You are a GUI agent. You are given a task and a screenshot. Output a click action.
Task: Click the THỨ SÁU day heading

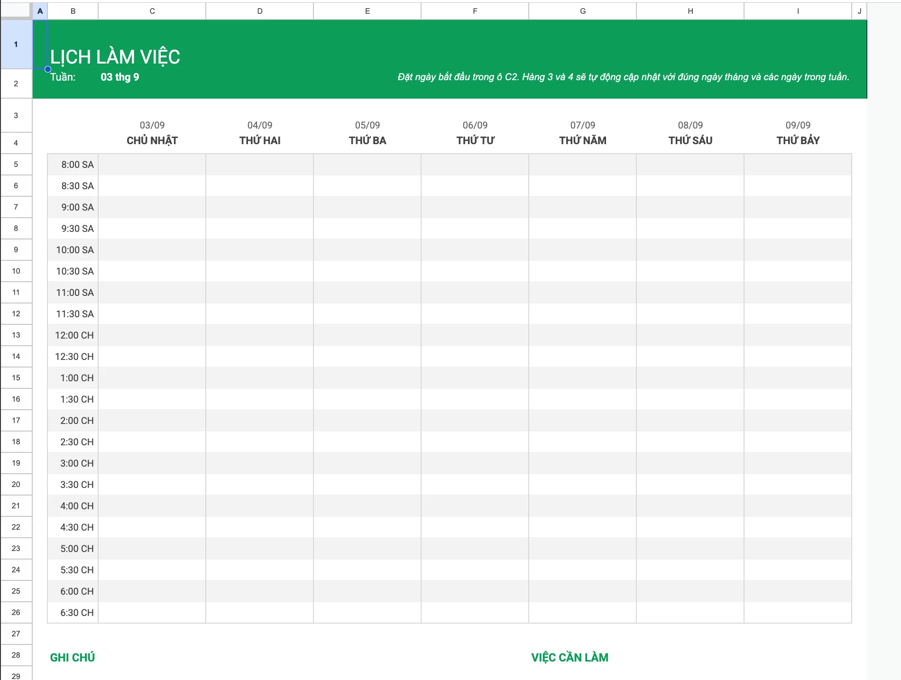690,140
